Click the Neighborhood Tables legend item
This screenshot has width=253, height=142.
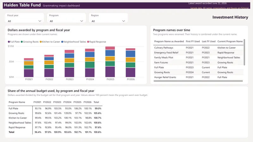(74, 42)
